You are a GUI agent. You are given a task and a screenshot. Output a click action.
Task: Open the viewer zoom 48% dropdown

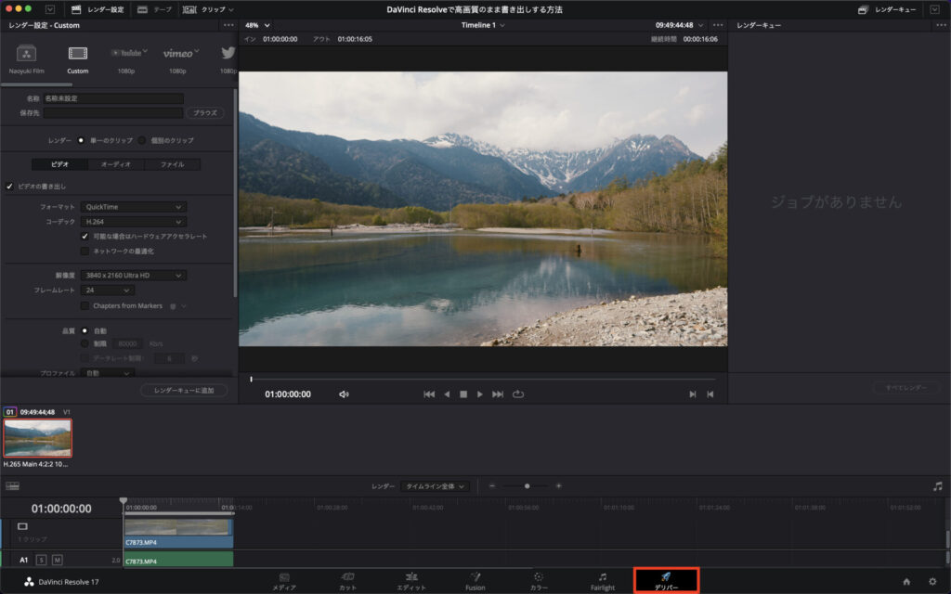click(x=257, y=25)
